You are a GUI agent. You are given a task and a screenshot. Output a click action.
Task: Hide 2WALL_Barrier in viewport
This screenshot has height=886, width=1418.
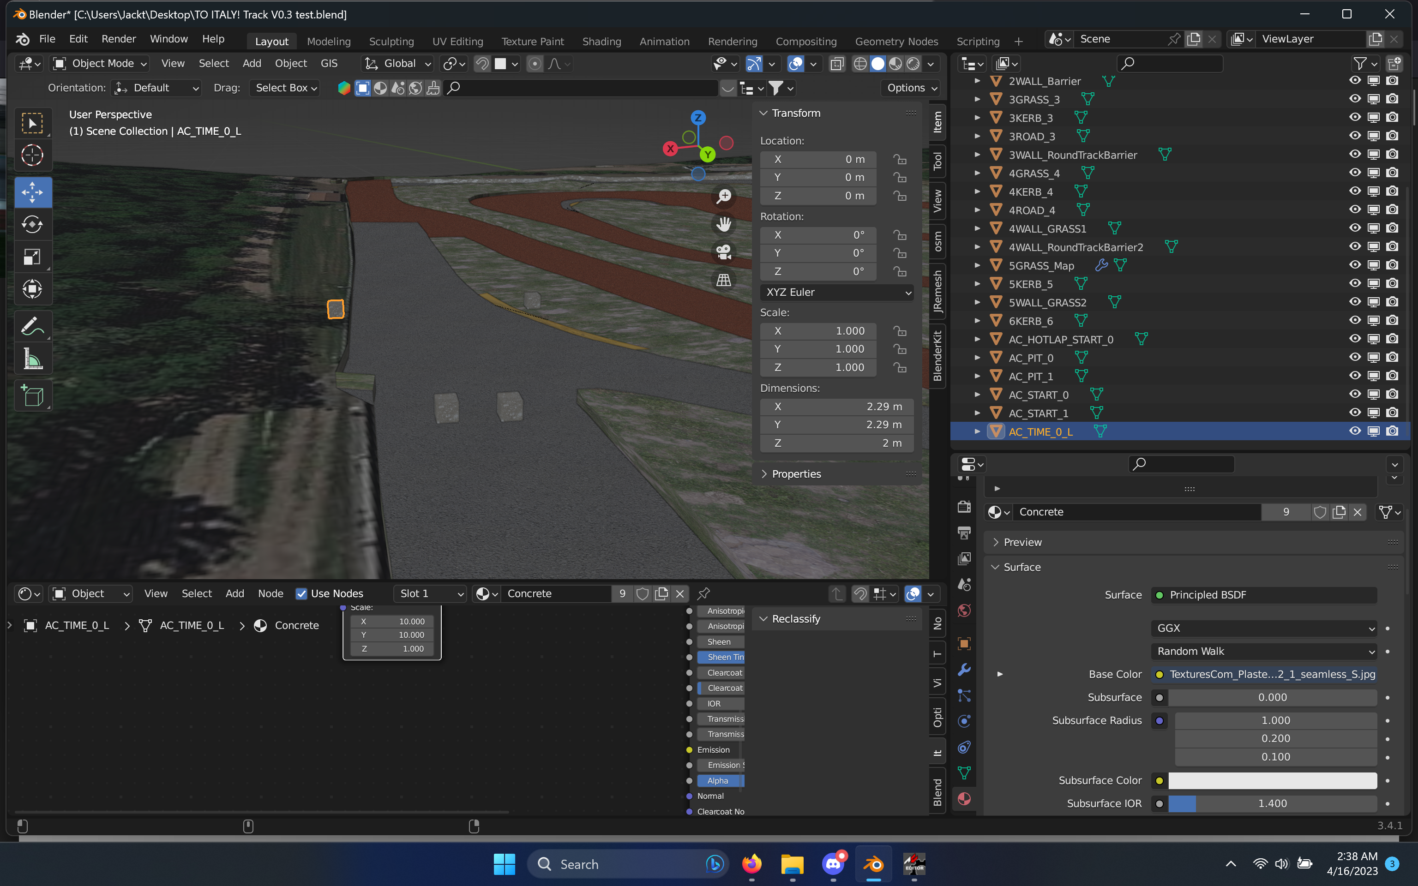click(1355, 81)
